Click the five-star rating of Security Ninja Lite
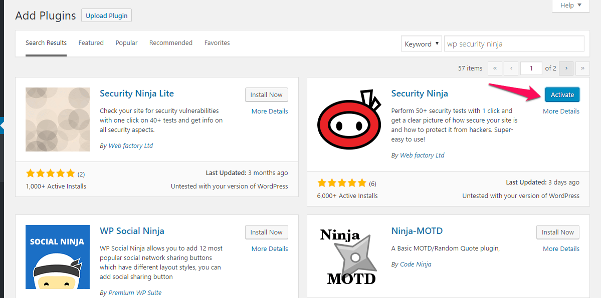 click(x=50, y=174)
